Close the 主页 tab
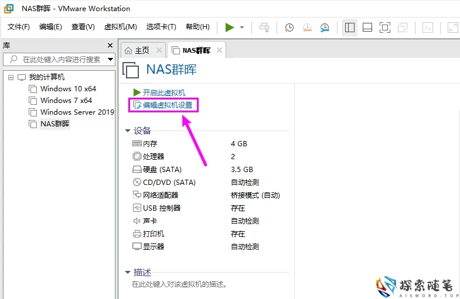Screen dimensions: 460x299 click(x=159, y=50)
